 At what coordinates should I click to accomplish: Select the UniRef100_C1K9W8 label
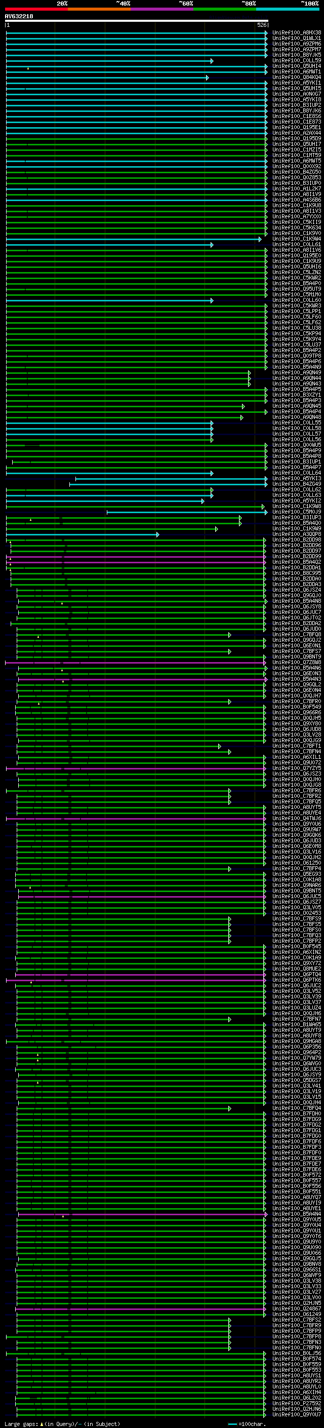coord(296,507)
